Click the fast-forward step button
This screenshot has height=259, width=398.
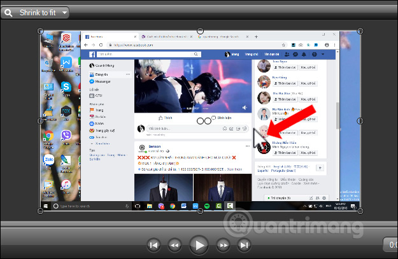(224, 244)
